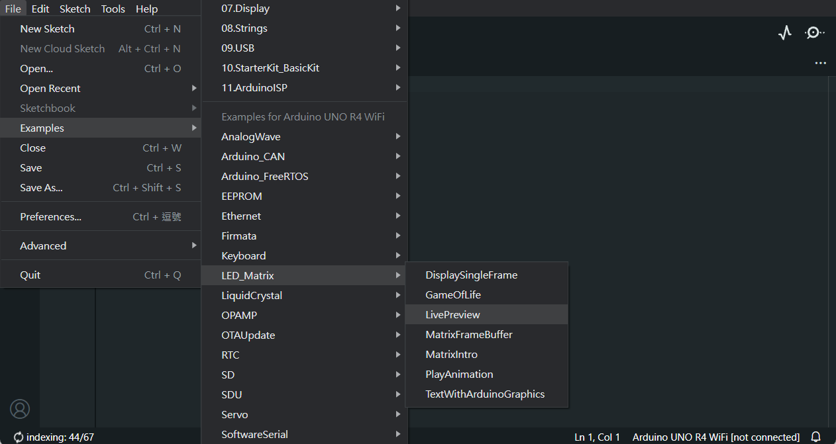Expand the Advanced submenu
836x444 pixels.
pyautogui.click(x=101, y=246)
